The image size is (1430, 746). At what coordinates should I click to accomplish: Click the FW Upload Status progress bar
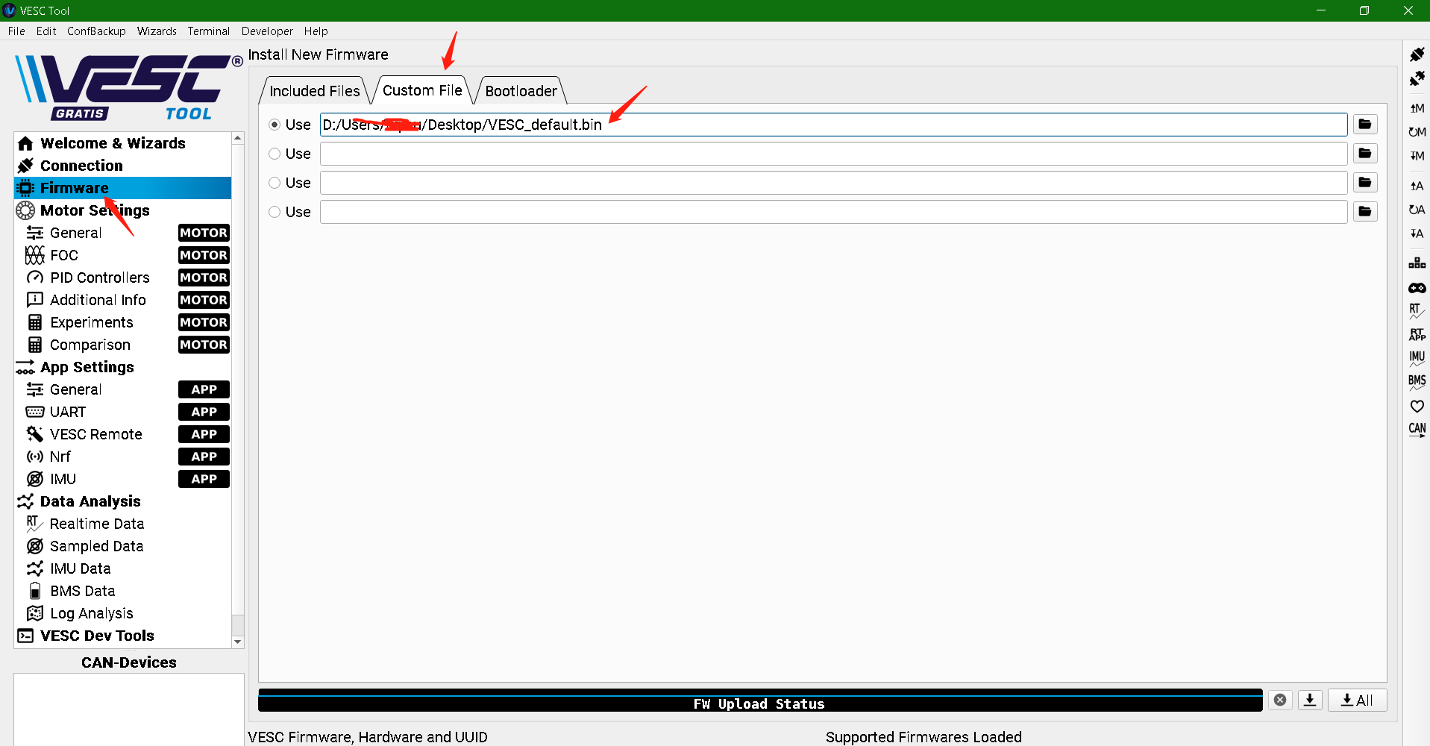(x=760, y=700)
